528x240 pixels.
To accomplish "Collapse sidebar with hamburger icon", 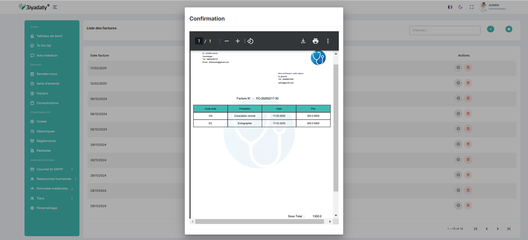I will [x=55, y=7].
